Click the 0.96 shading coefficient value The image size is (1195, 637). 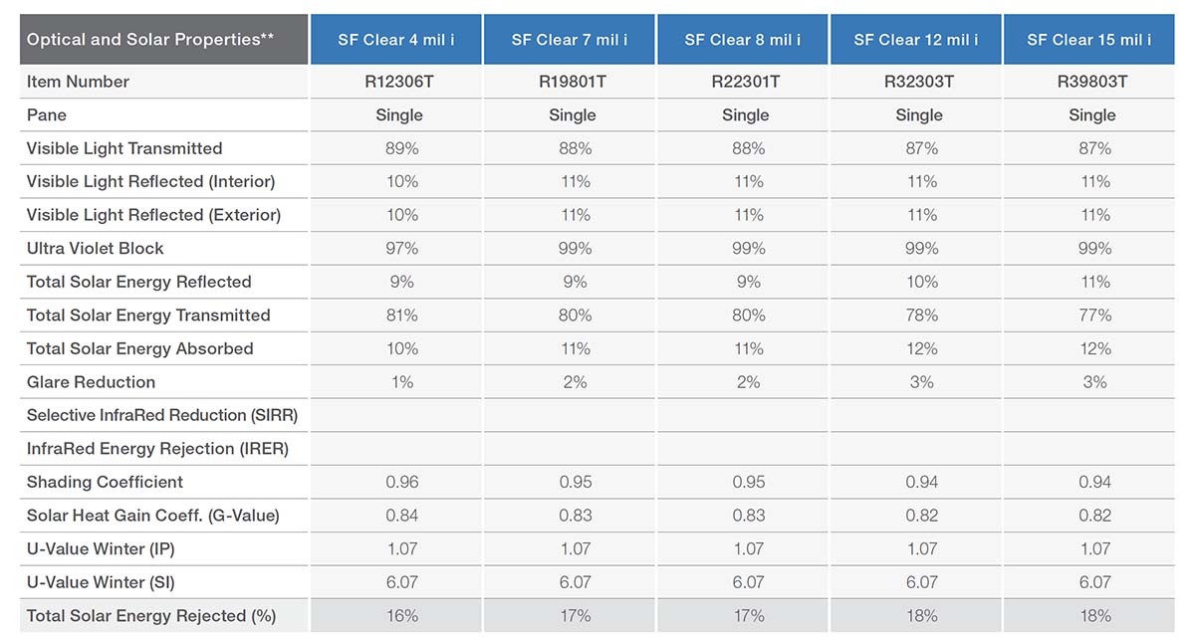(x=402, y=482)
